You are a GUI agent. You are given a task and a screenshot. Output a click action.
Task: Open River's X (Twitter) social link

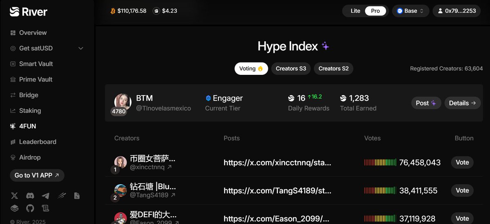click(14, 196)
